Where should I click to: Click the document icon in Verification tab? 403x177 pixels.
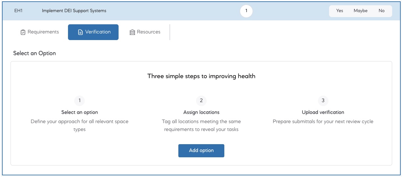pyautogui.click(x=80, y=32)
